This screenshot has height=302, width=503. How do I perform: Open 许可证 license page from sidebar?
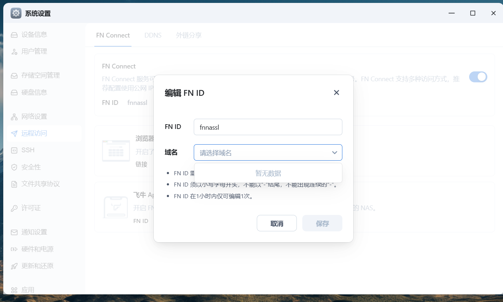pos(13,208)
